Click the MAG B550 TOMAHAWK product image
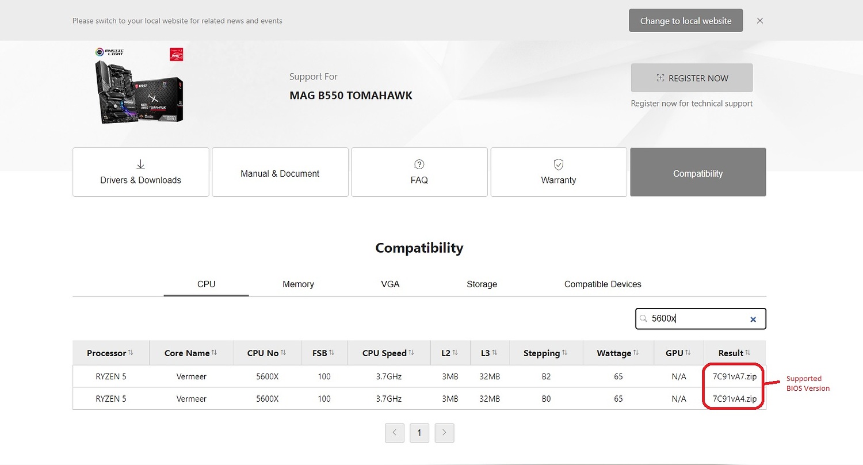 click(139, 85)
